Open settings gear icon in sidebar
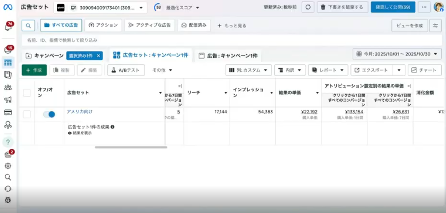Image resolution: width=446 pixels, height=213 pixels. click(x=8, y=166)
